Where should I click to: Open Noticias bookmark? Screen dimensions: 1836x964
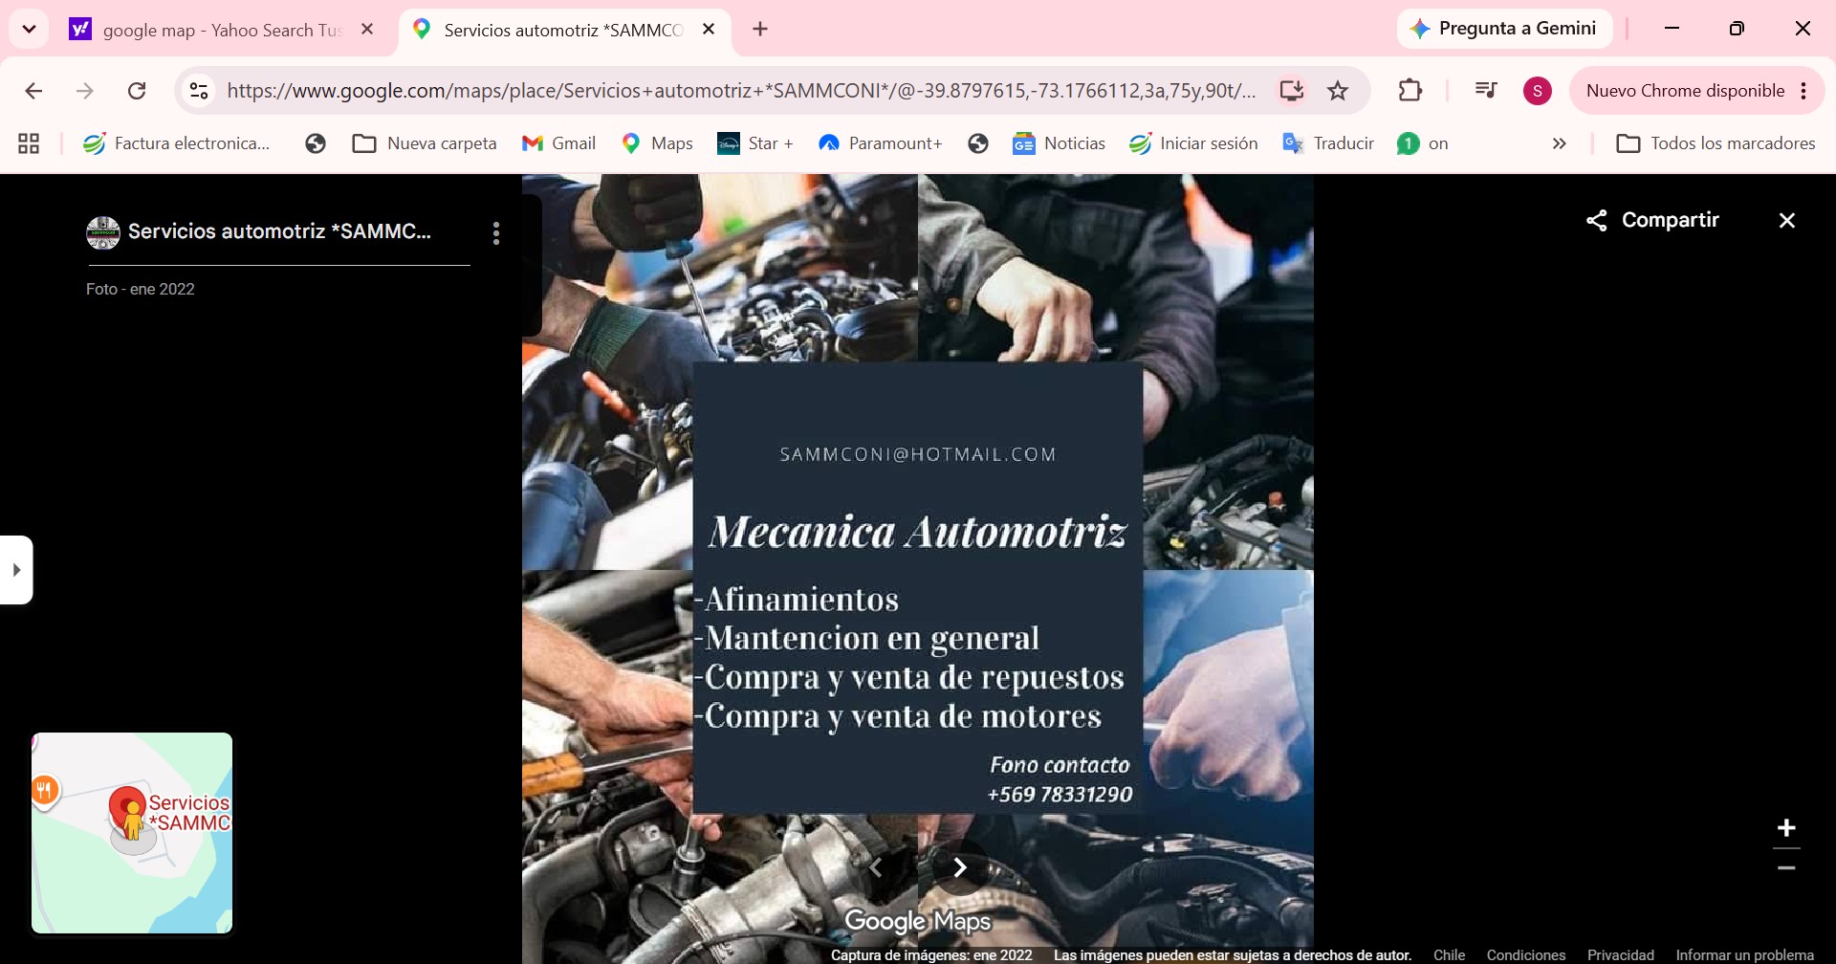1059,143
